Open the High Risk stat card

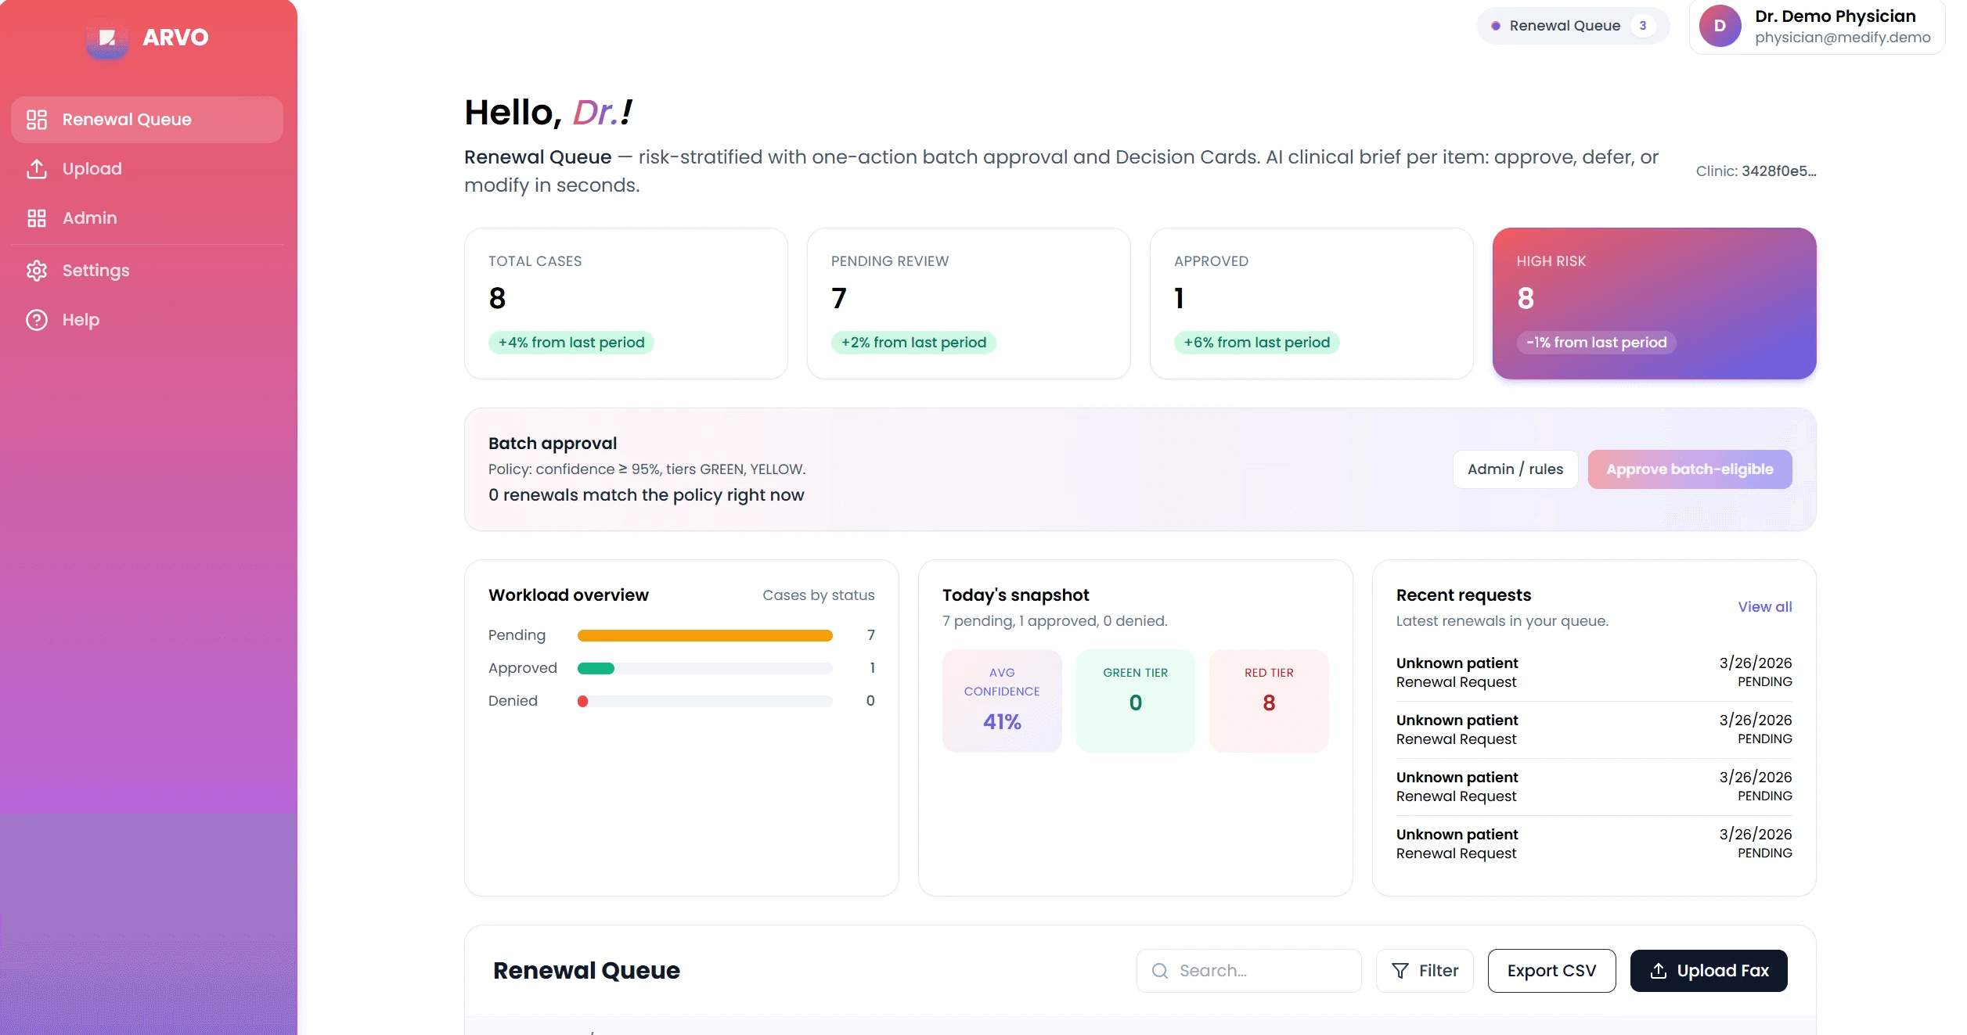1653,304
